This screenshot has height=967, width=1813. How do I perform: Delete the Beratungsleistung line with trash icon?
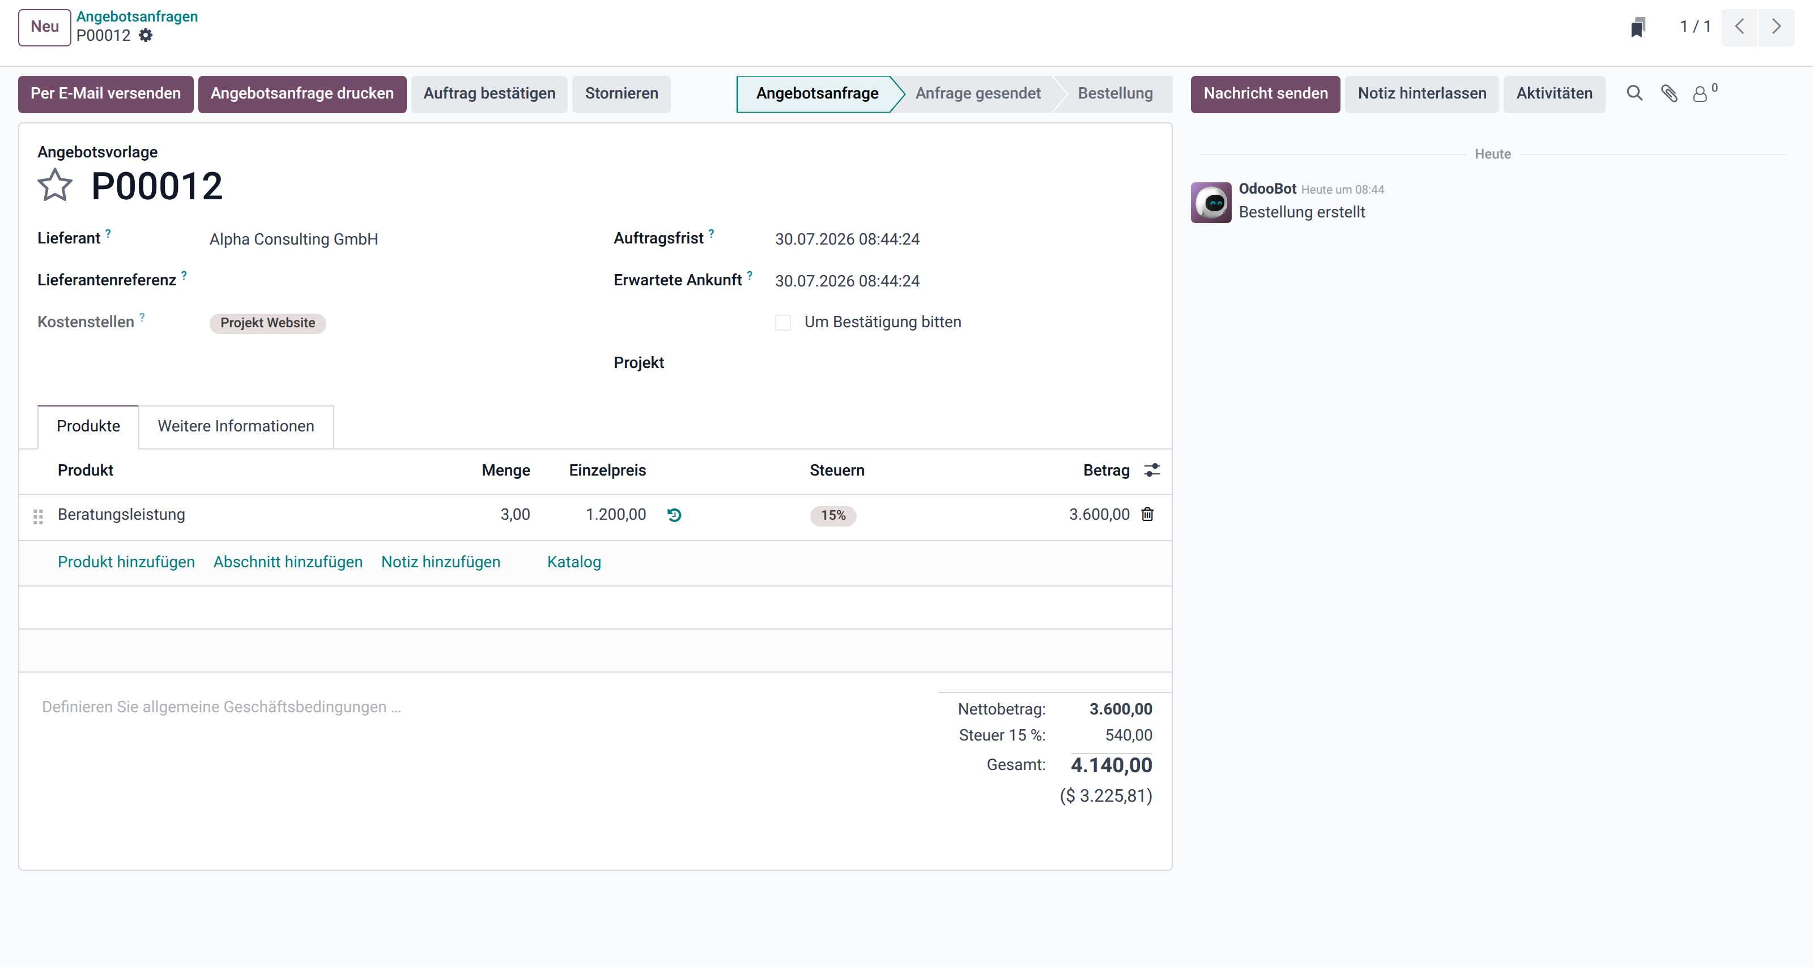(1147, 514)
